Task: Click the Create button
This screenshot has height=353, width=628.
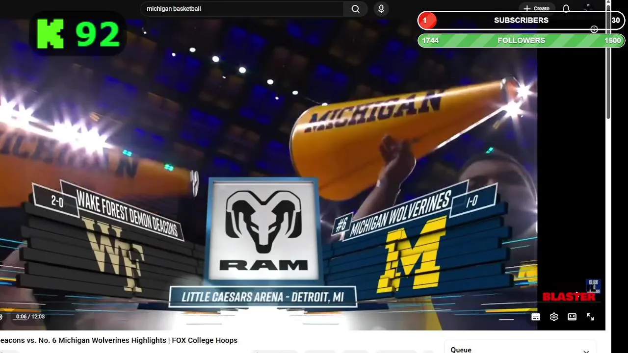Action: (x=537, y=8)
